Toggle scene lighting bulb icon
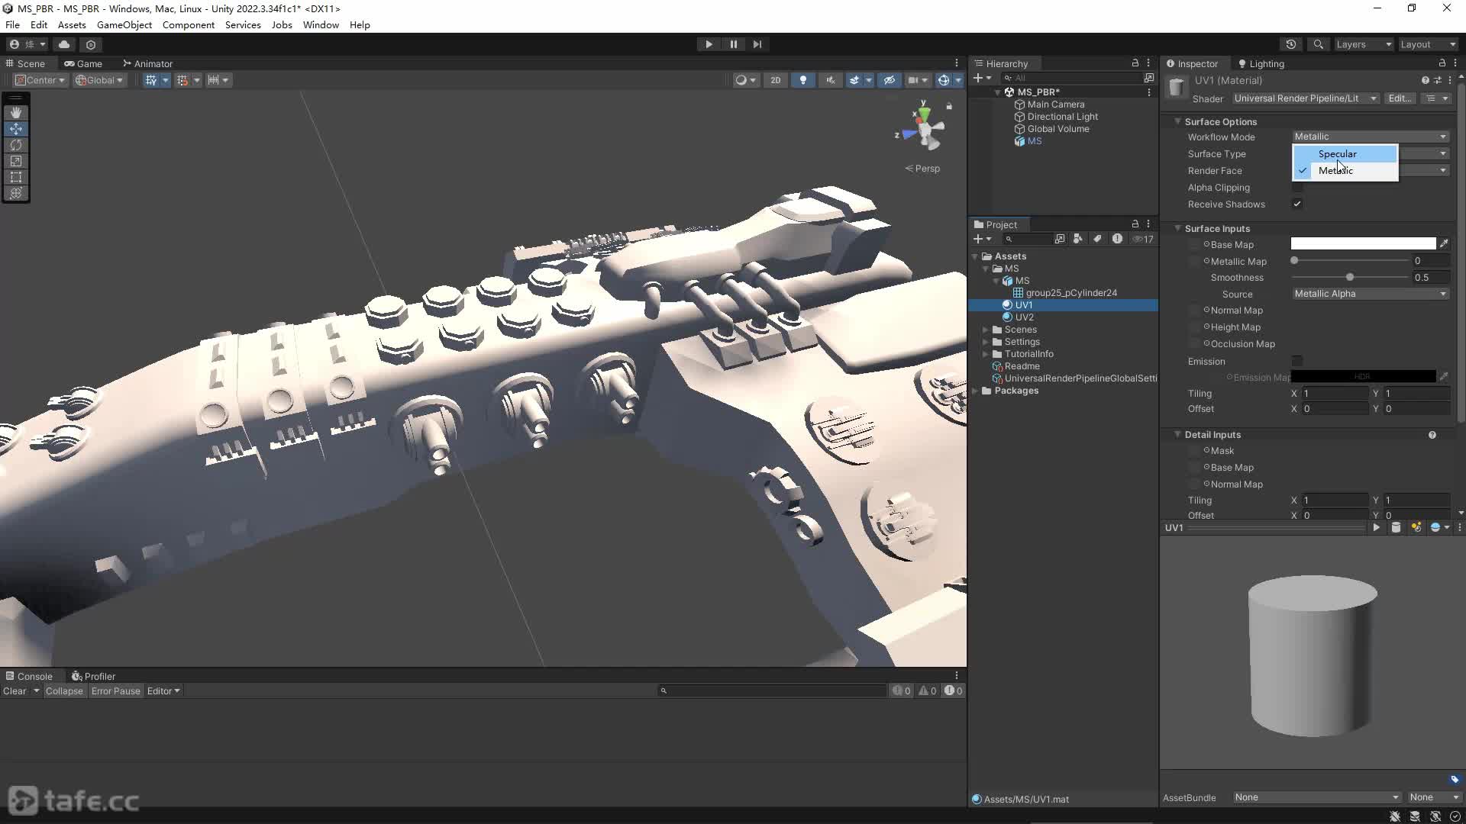This screenshot has width=1466, height=824. pyautogui.click(x=802, y=80)
